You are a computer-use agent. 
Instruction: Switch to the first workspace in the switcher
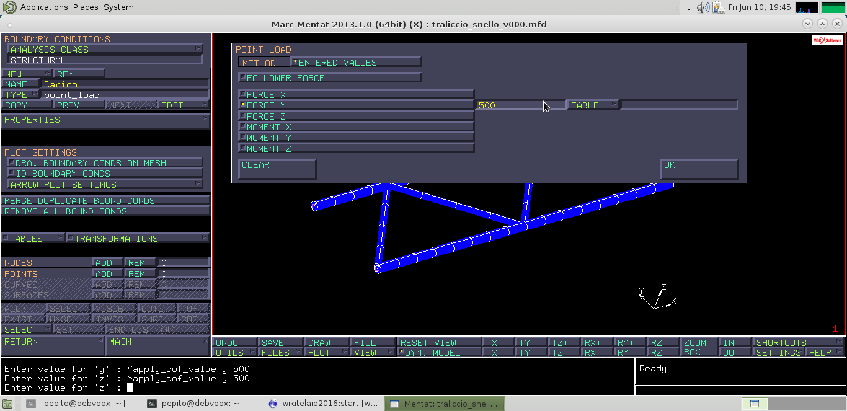click(754, 404)
